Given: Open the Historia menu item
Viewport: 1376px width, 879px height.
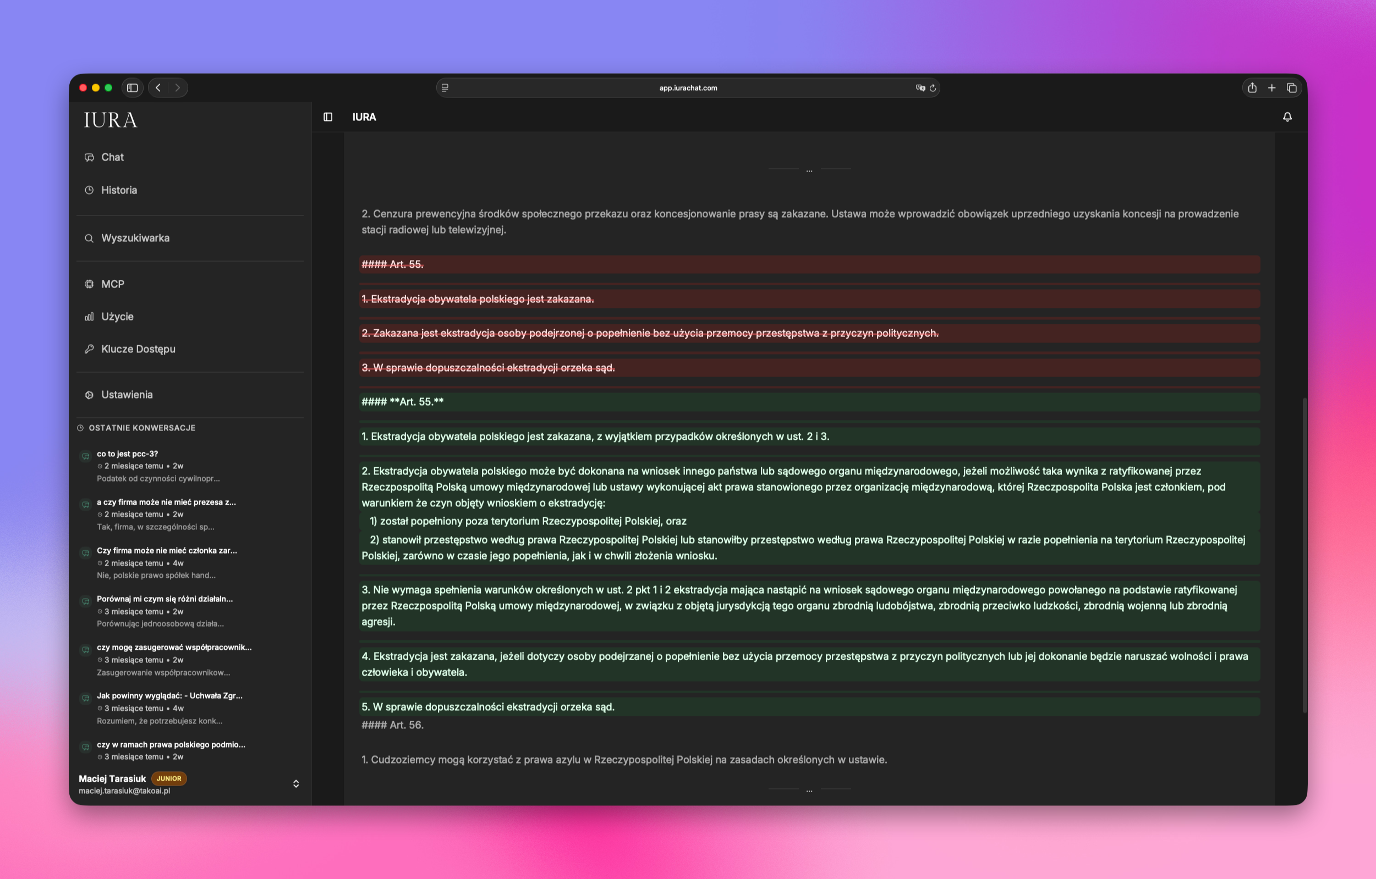Looking at the screenshot, I should 119,190.
